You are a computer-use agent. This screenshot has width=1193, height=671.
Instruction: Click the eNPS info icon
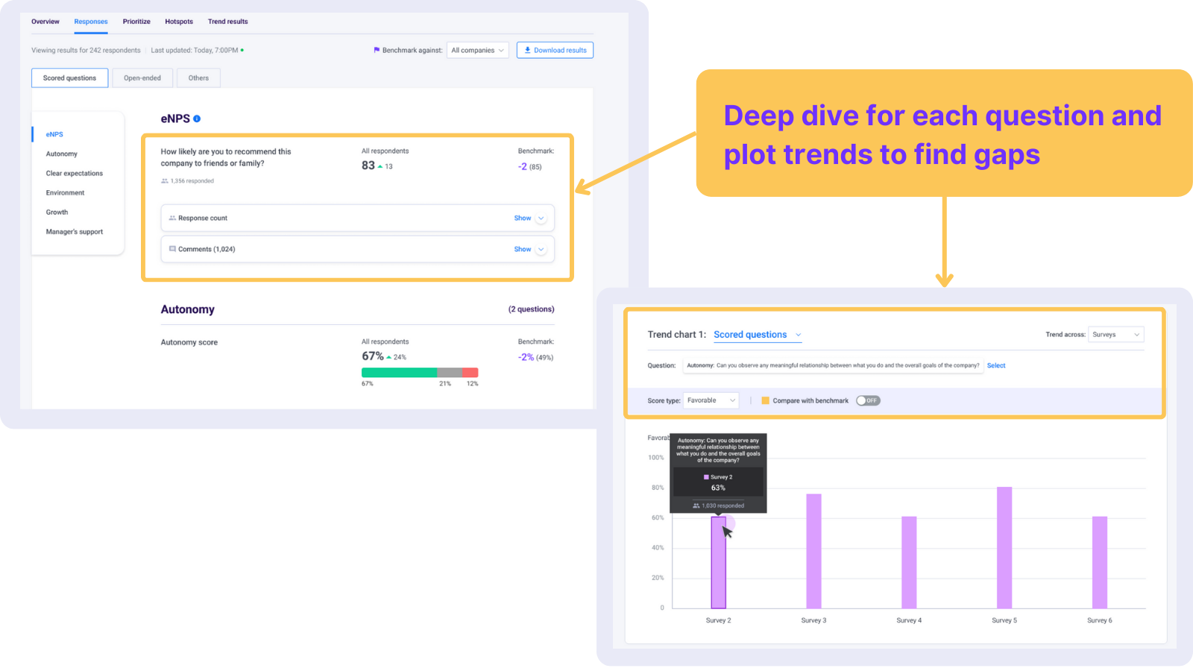click(x=196, y=118)
